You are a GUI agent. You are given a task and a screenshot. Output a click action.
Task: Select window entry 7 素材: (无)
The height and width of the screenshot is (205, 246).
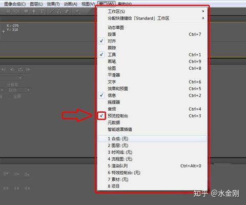(152, 179)
